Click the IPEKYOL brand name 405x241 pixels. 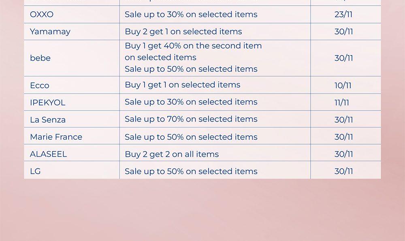[47, 103]
